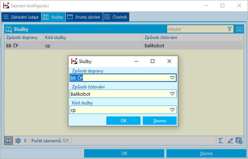Confirm the Služby dialog with OK

(x=123, y=120)
